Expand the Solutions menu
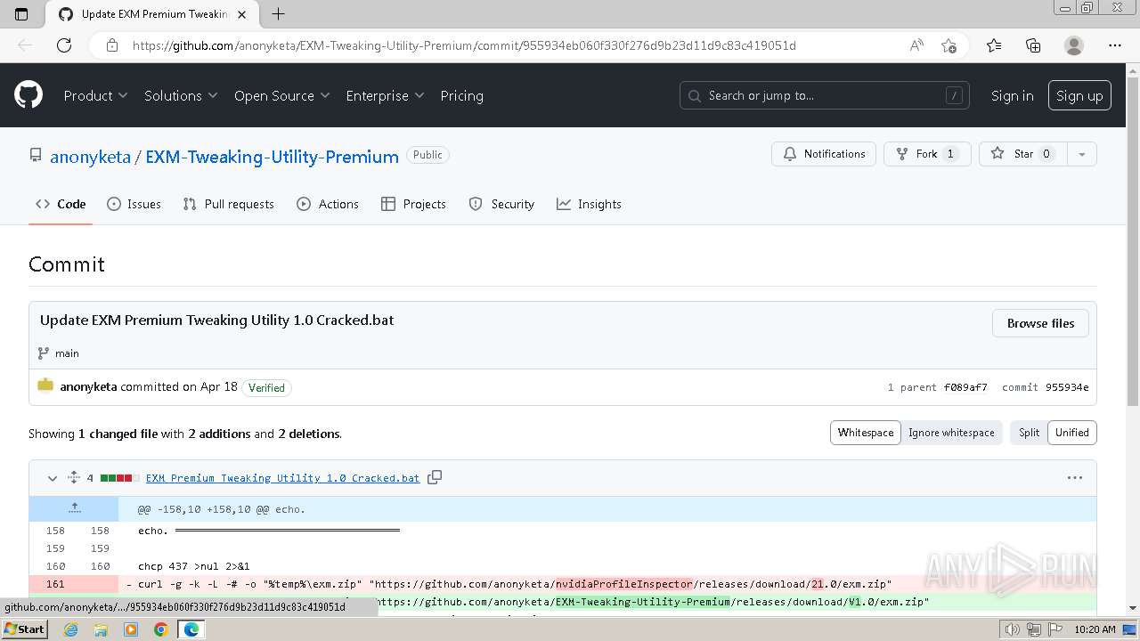The width and height of the screenshot is (1140, 641). point(181,95)
